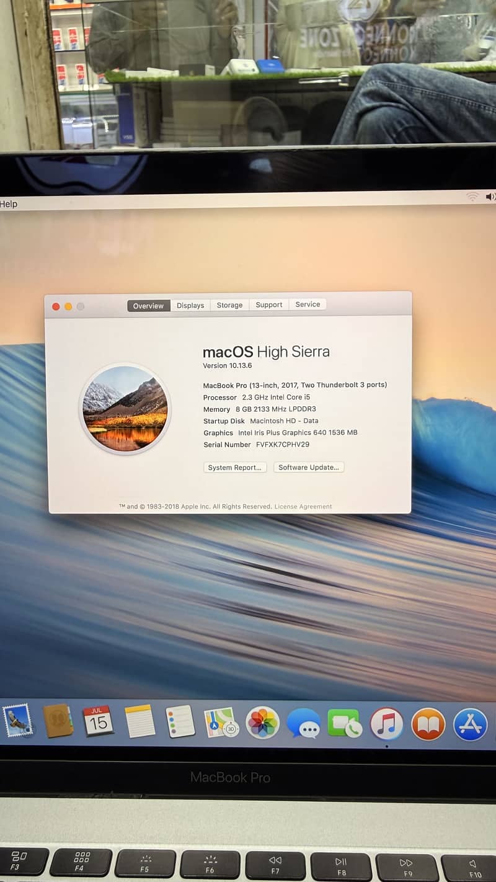Open the App Store from the Dock
Viewport: 496px width, 882px height.
point(471,724)
